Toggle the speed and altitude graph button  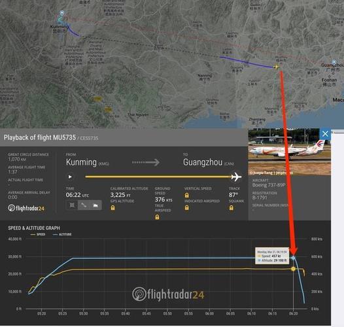pyautogui.click(x=95, y=205)
